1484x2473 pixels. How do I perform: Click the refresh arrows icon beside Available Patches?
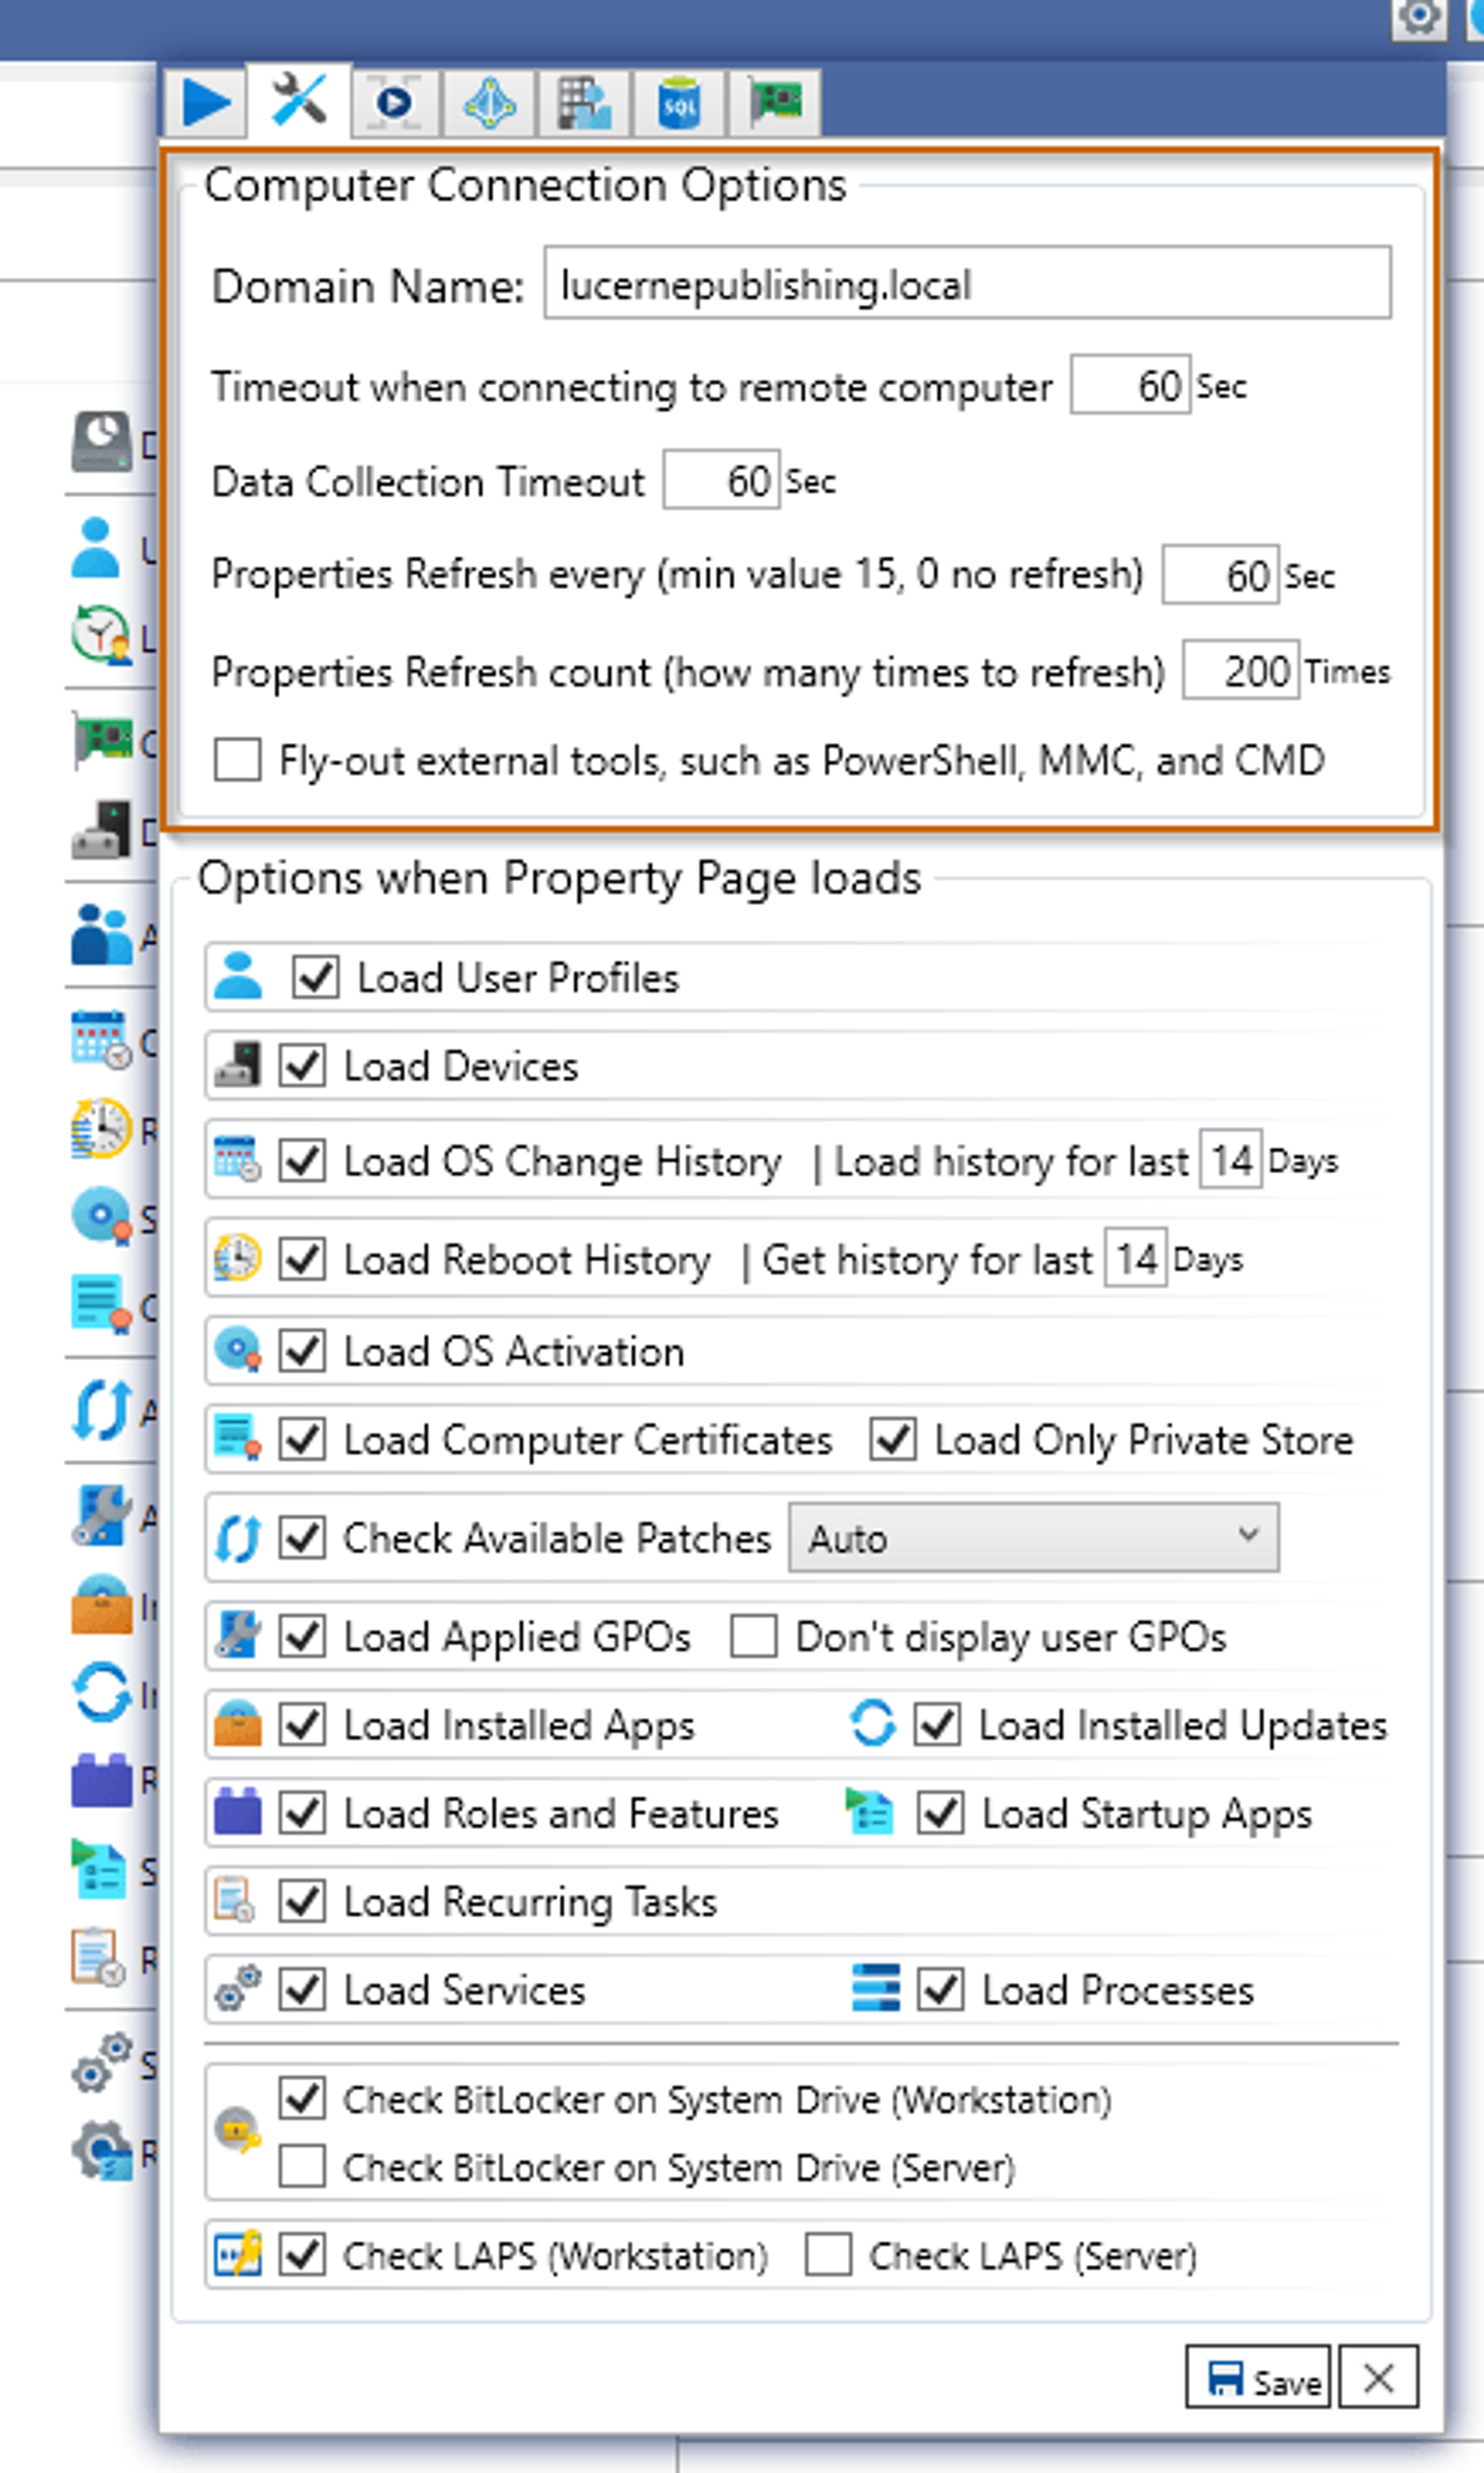(238, 1537)
